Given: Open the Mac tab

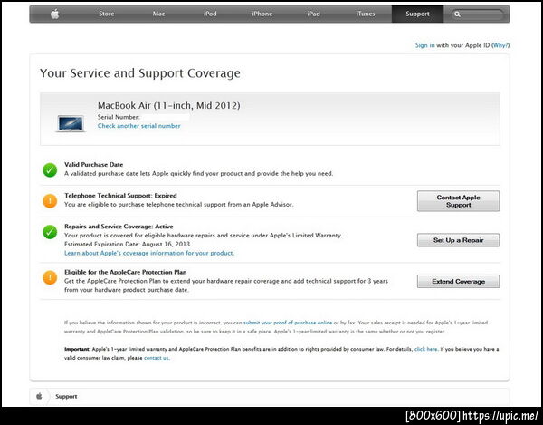Looking at the screenshot, I should [158, 14].
